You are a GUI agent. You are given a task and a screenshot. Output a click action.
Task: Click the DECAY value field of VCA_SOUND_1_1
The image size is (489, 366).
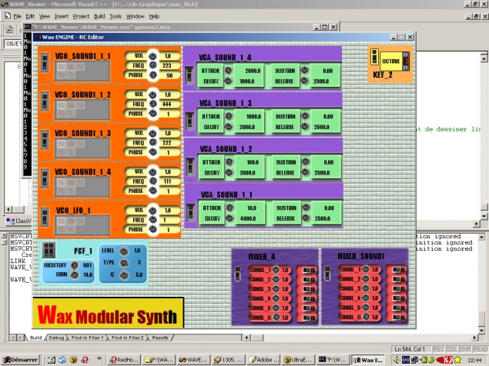[248, 218]
